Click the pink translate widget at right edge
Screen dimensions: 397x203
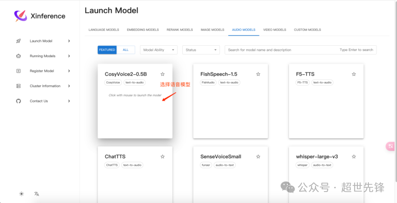tap(391, 146)
